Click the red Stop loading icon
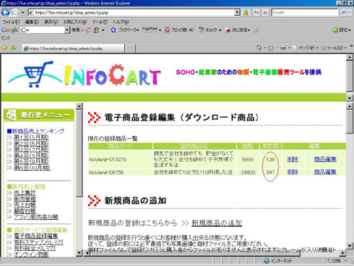The image size is (354, 266). pos(265,12)
